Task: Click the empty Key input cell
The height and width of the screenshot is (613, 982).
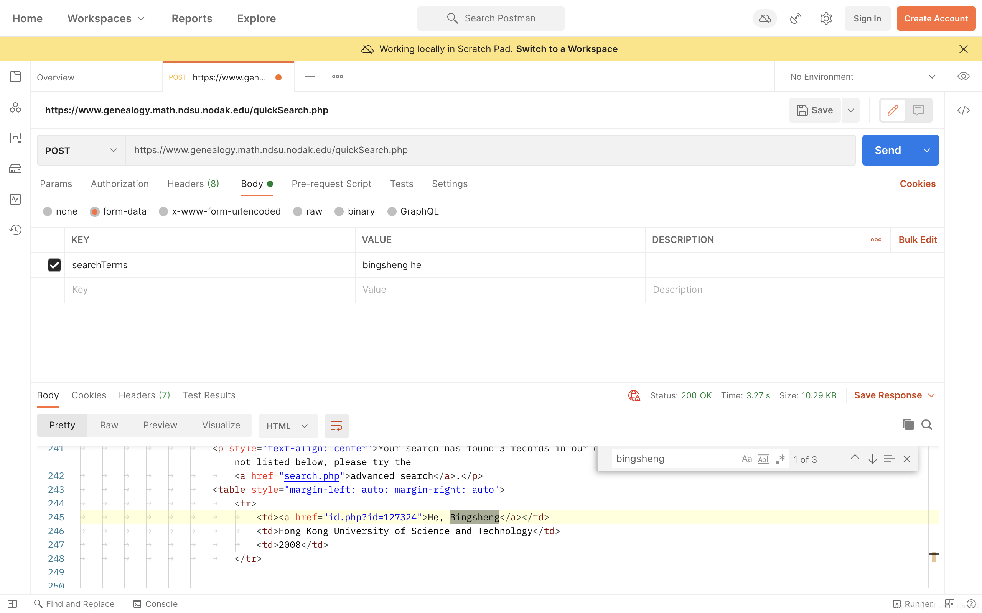Action: [x=210, y=290]
